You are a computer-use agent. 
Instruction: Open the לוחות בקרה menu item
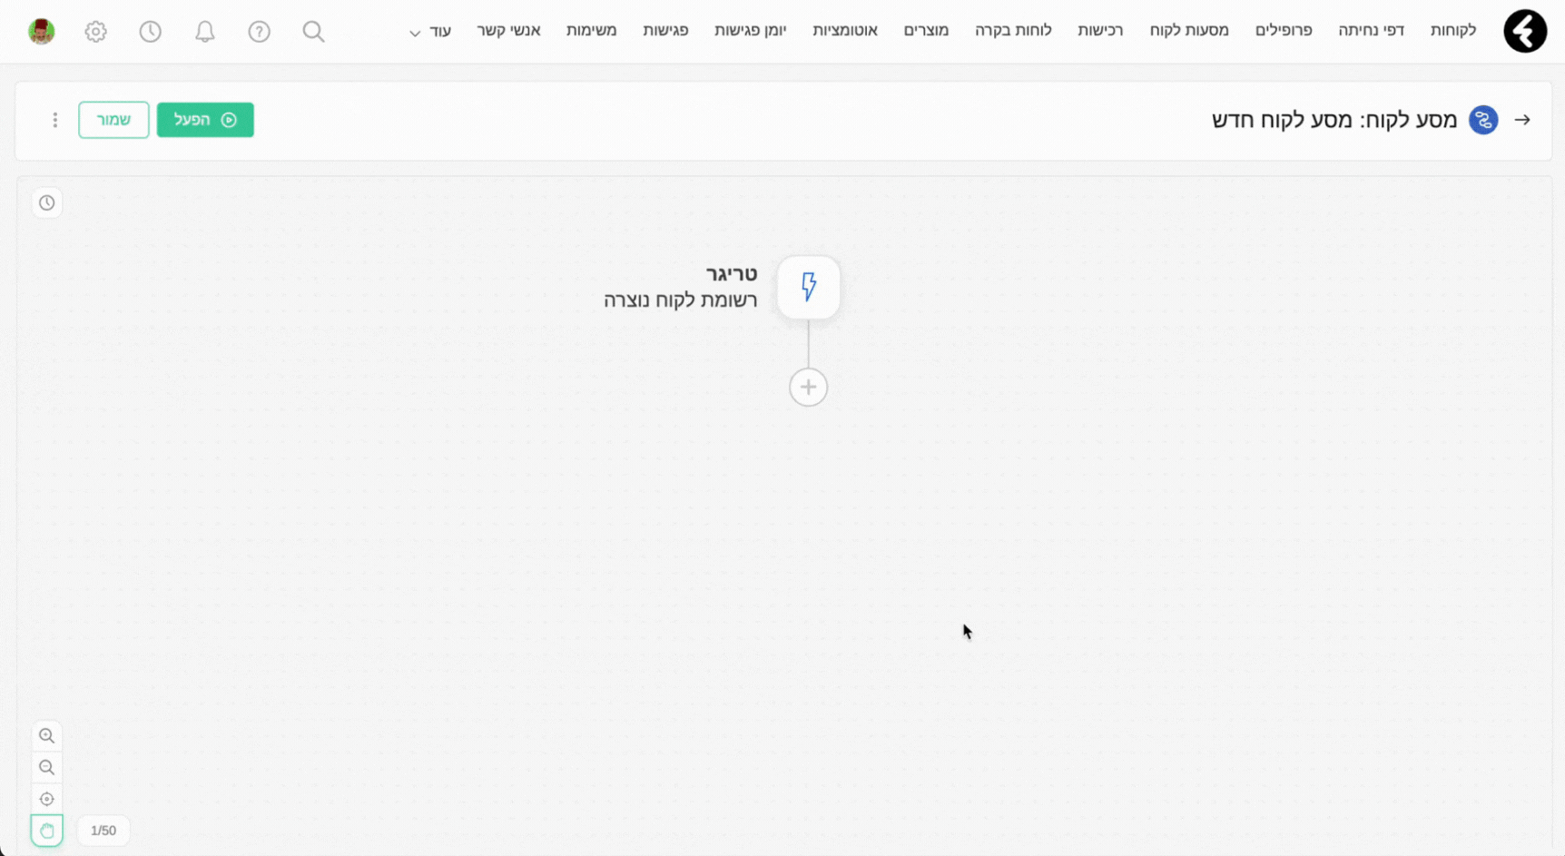click(1013, 31)
